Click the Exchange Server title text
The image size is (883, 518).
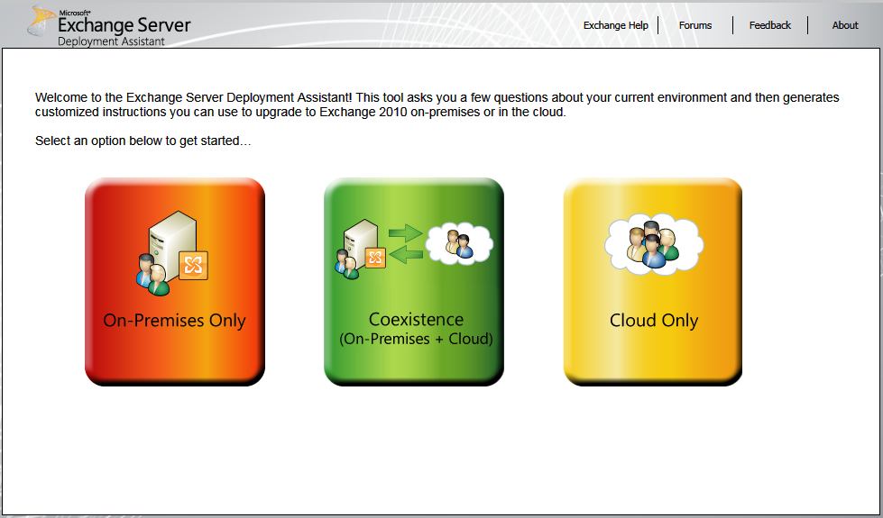(x=124, y=25)
